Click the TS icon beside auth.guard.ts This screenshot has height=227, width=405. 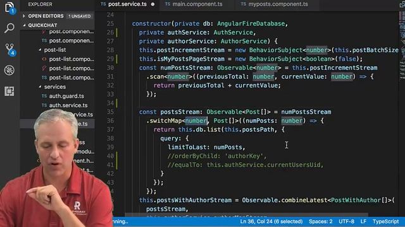44,96
